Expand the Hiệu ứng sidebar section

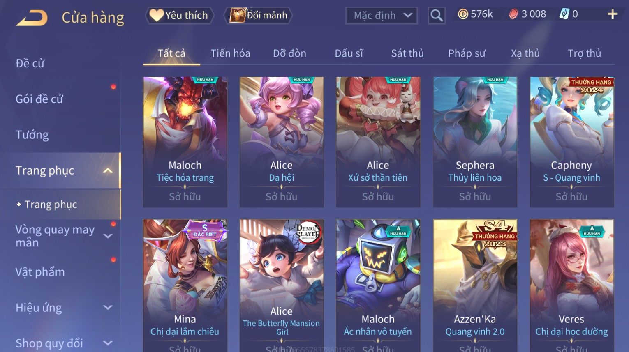point(108,308)
